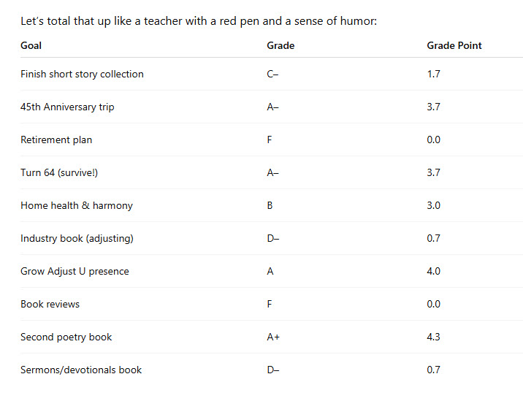This screenshot has width=523, height=401.
Task: Select the Industry book (adjusting) cell
Action: click(77, 238)
